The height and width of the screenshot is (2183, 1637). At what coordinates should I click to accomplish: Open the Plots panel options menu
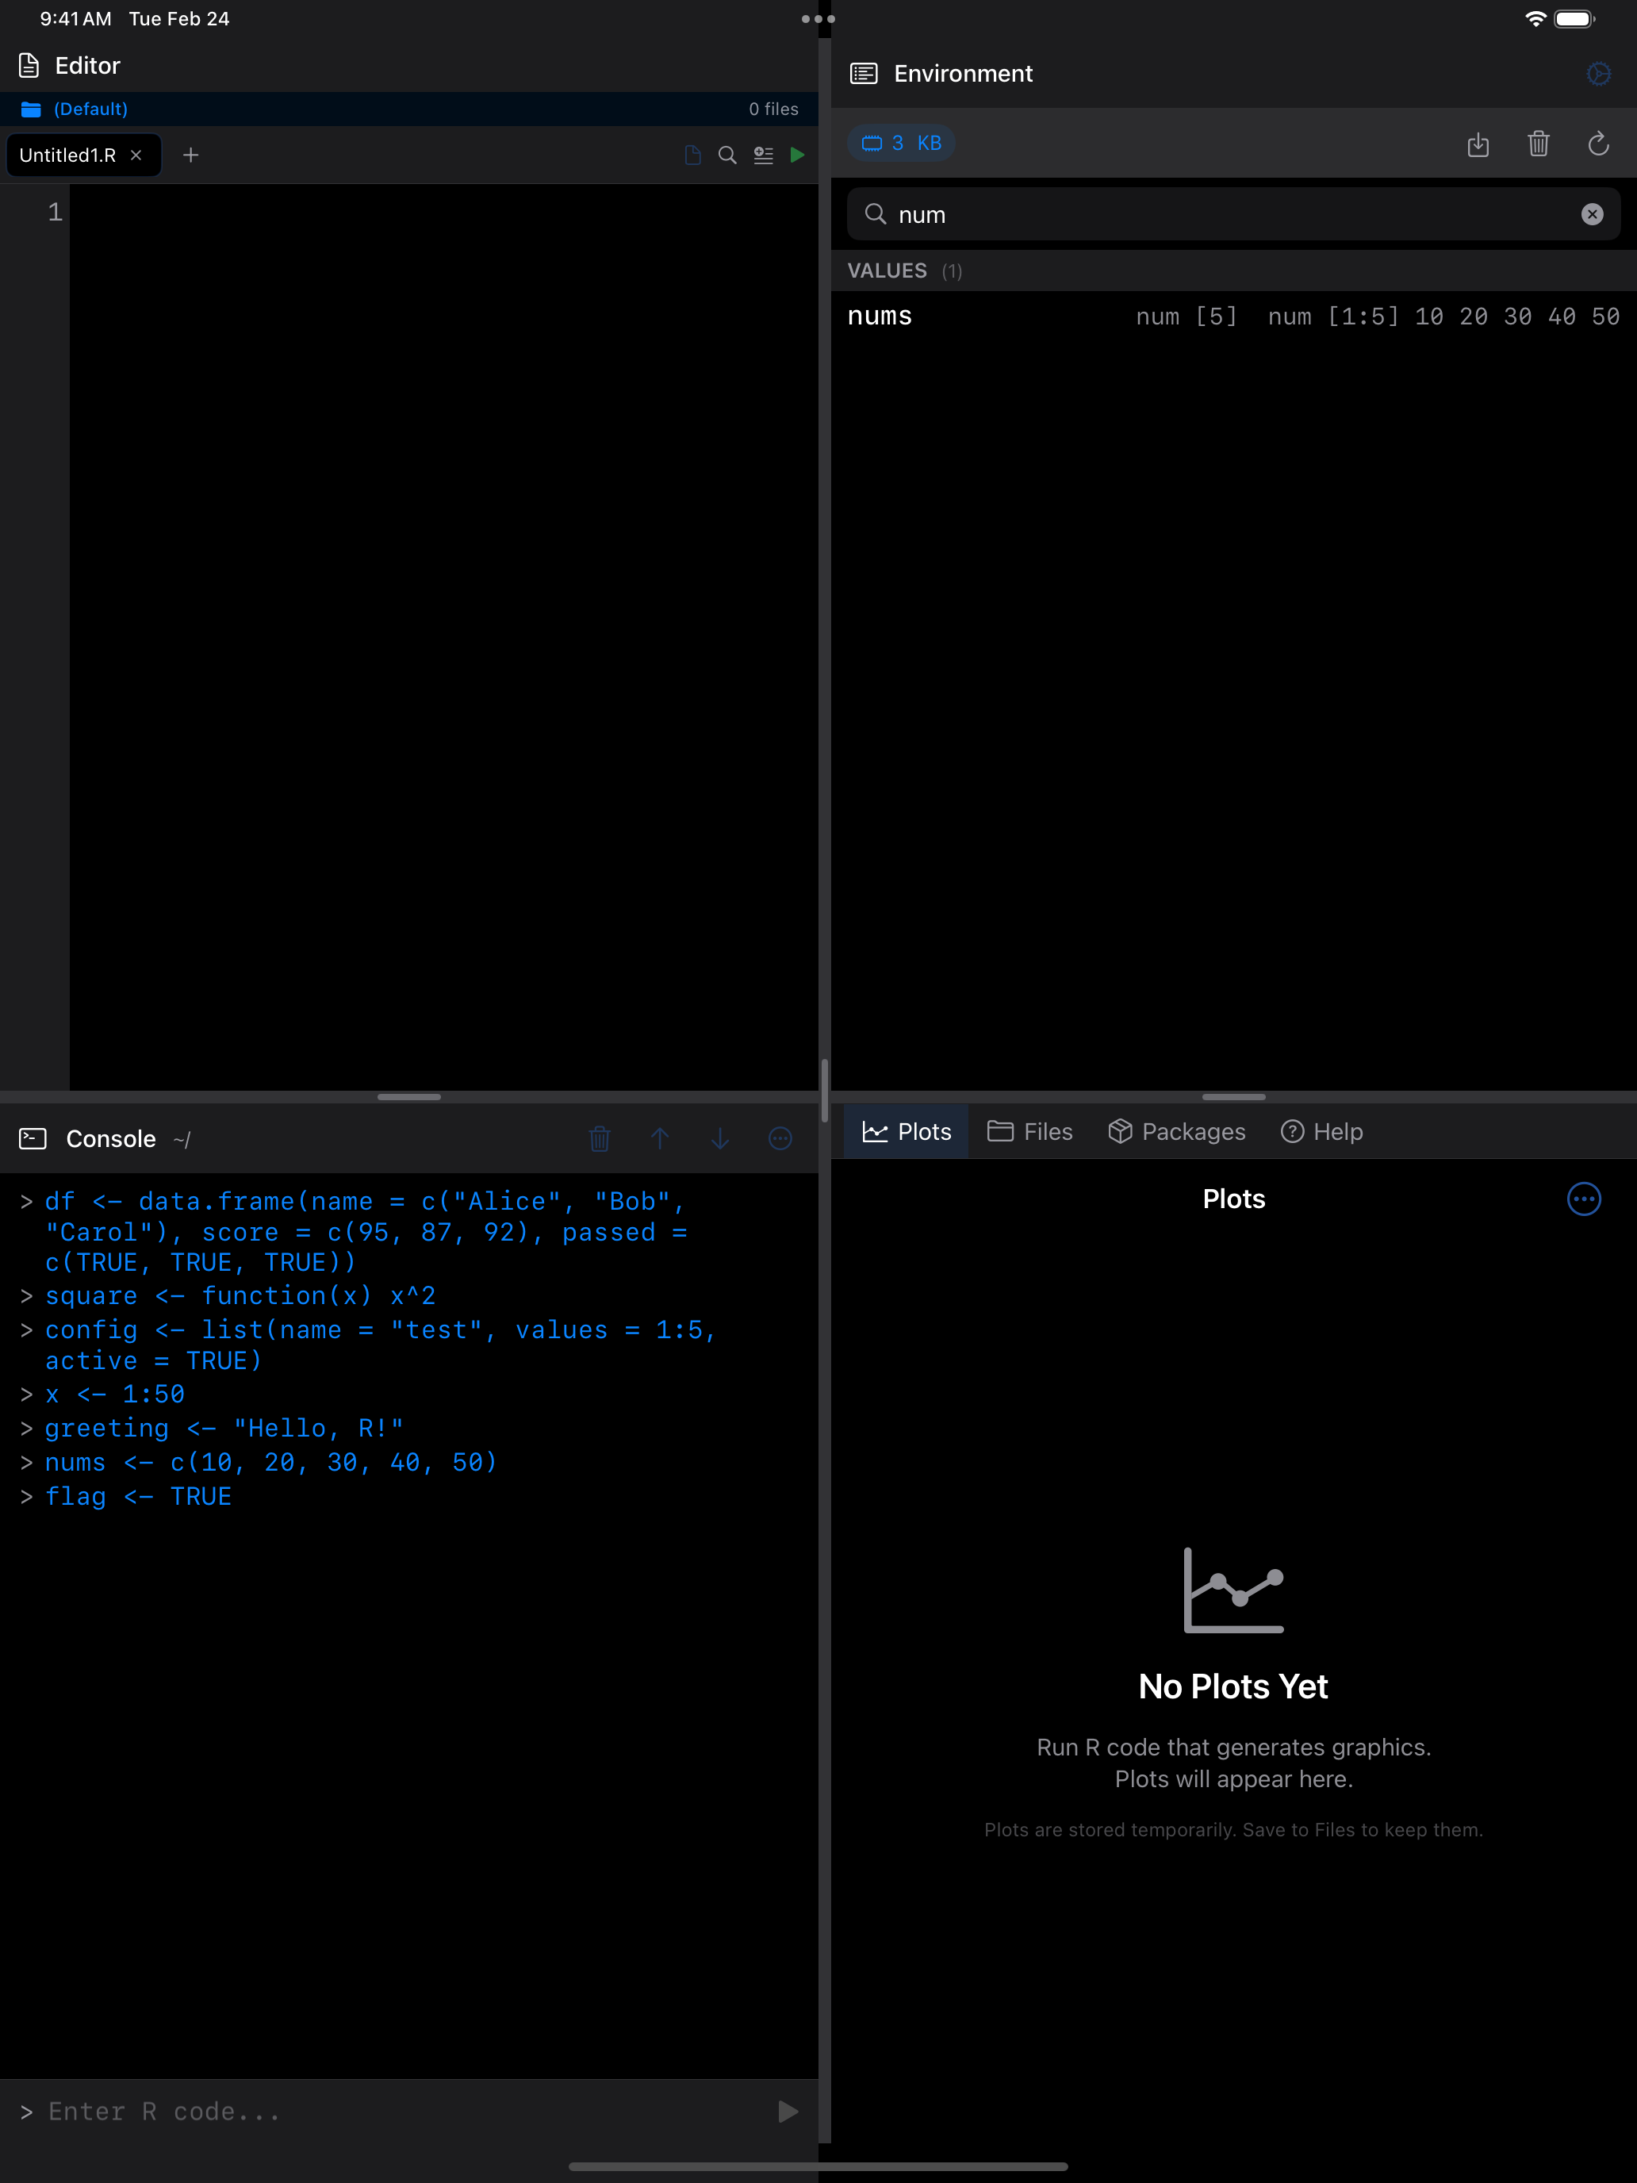[1584, 1199]
